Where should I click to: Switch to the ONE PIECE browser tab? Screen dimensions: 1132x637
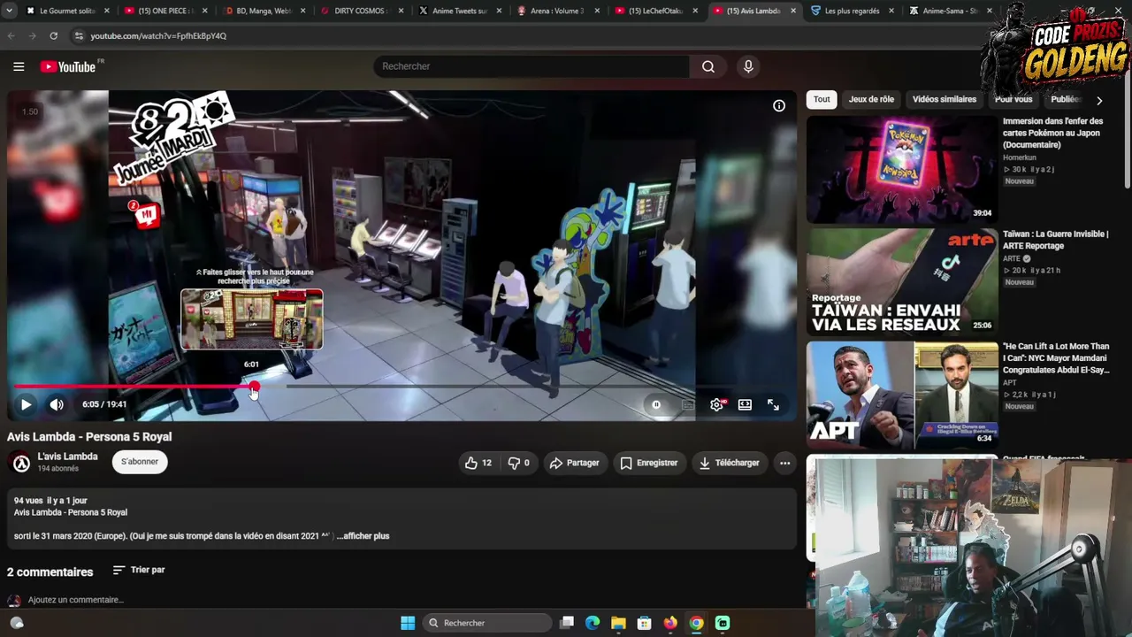(x=164, y=11)
